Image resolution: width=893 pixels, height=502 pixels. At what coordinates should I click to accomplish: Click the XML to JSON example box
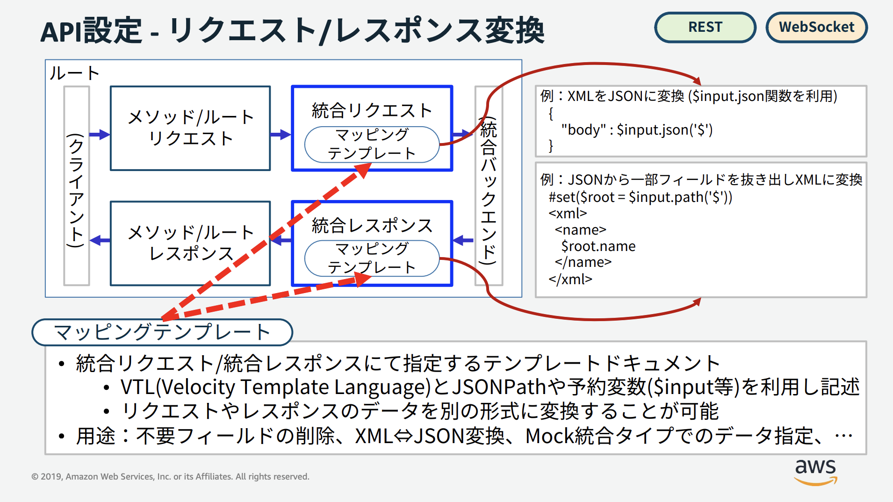[700, 121]
